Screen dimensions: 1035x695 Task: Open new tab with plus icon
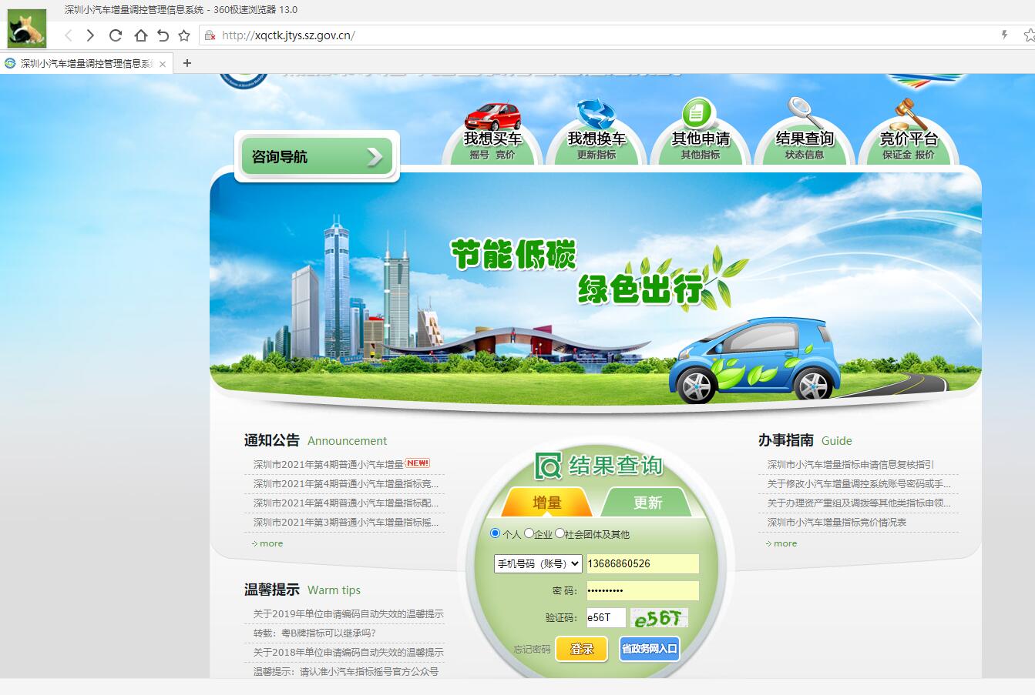pyautogui.click(x=187, y=63)
